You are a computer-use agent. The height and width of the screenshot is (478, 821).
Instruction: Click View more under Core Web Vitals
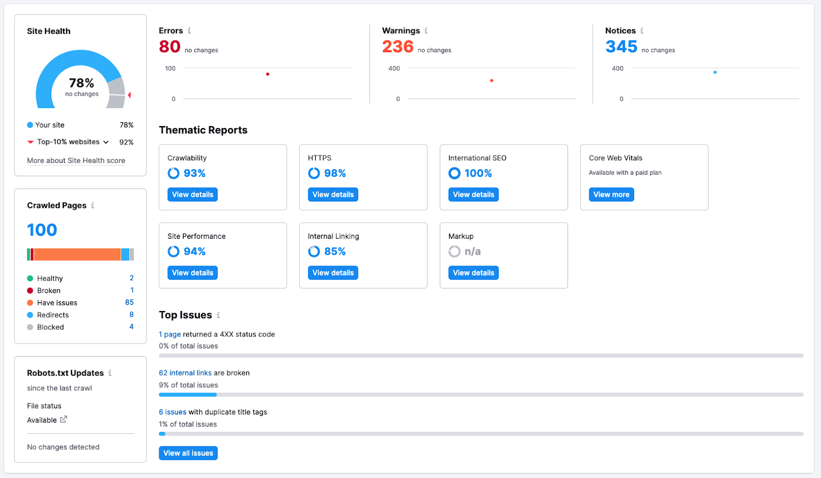[611, 195]
